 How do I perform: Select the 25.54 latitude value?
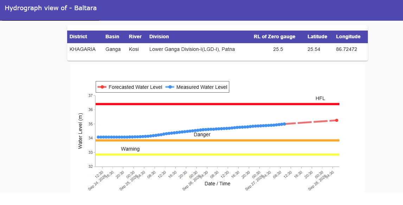(x=314, y=49)
